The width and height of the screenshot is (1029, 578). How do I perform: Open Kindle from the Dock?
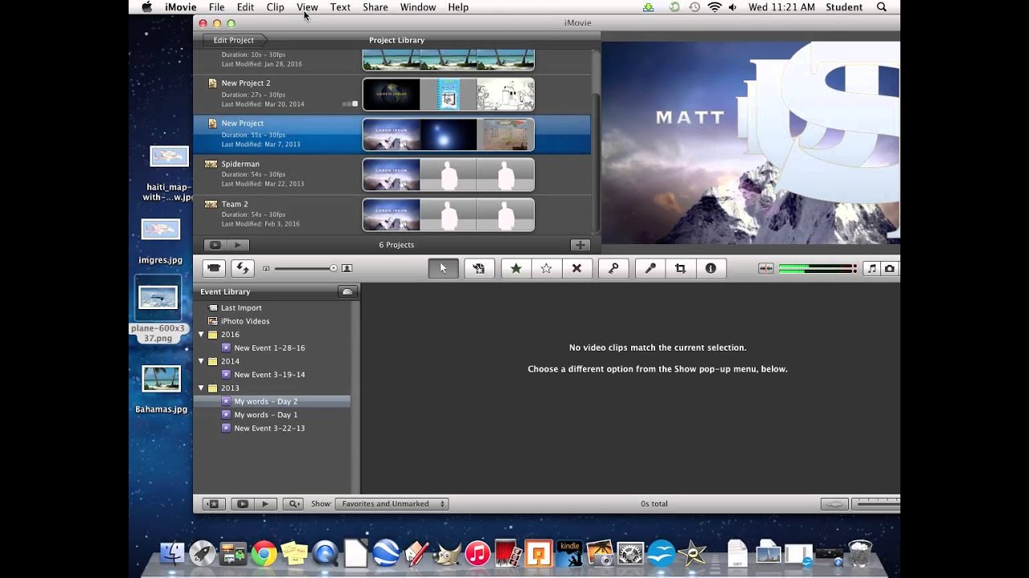click(x=569, y=553)
